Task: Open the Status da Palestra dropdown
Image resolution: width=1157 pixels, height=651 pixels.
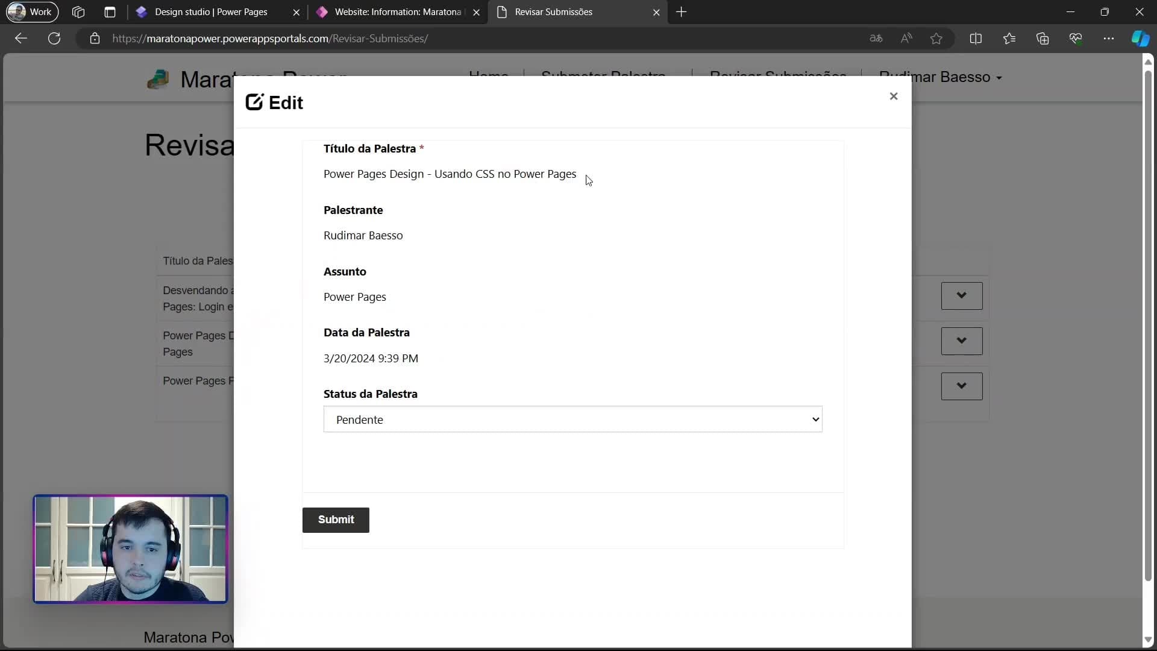Action: point(572,420)
